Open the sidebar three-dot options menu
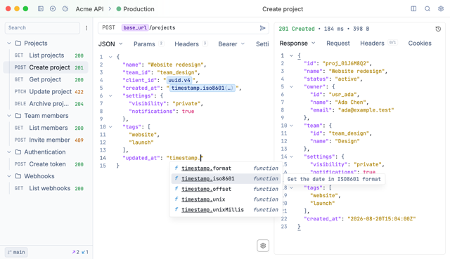Screen dimensions: 450x259 click(x=86, y=28)
